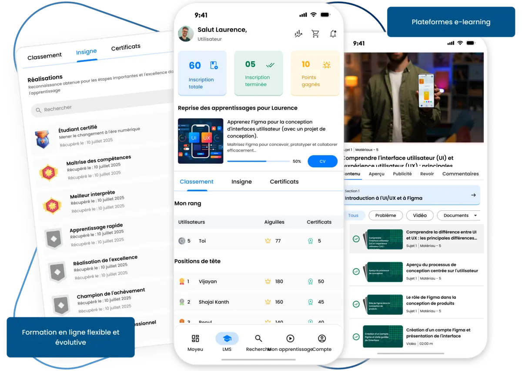Tap the Recherche magnifier icon
Image resolution: width=522 pixels, height=371 pixels.
pyautogui.click(x=258, y=339)
